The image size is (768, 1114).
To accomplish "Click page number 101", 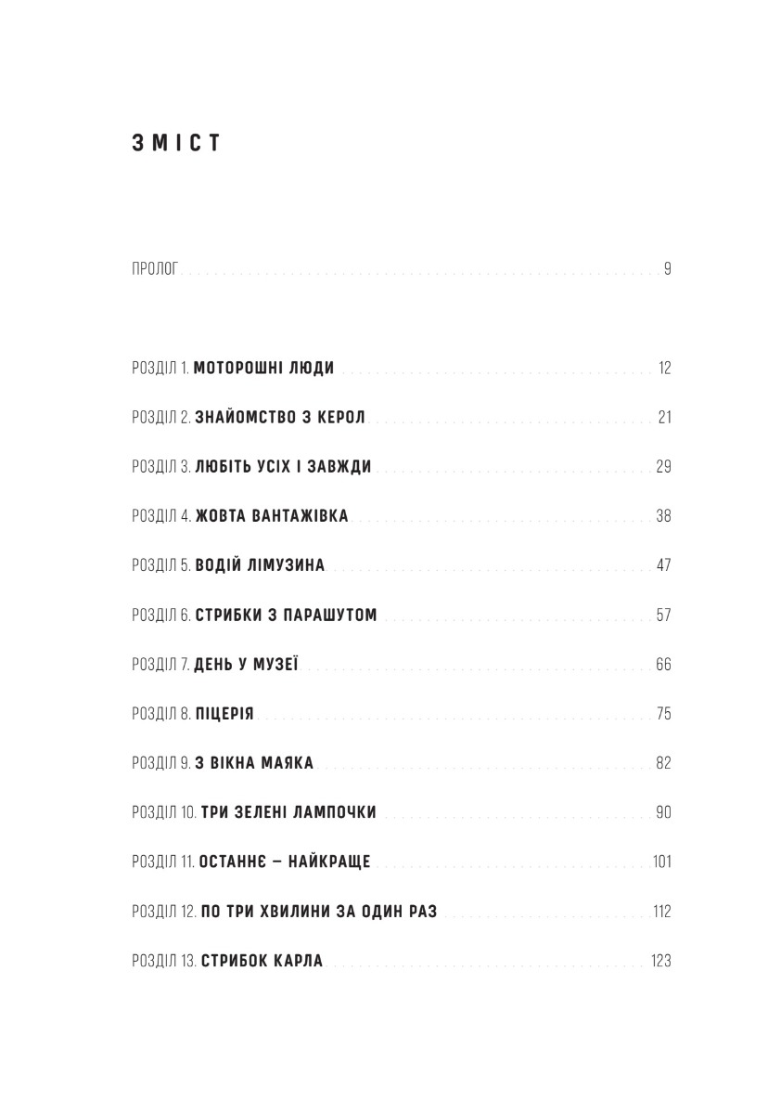I will tap(661, 861).
